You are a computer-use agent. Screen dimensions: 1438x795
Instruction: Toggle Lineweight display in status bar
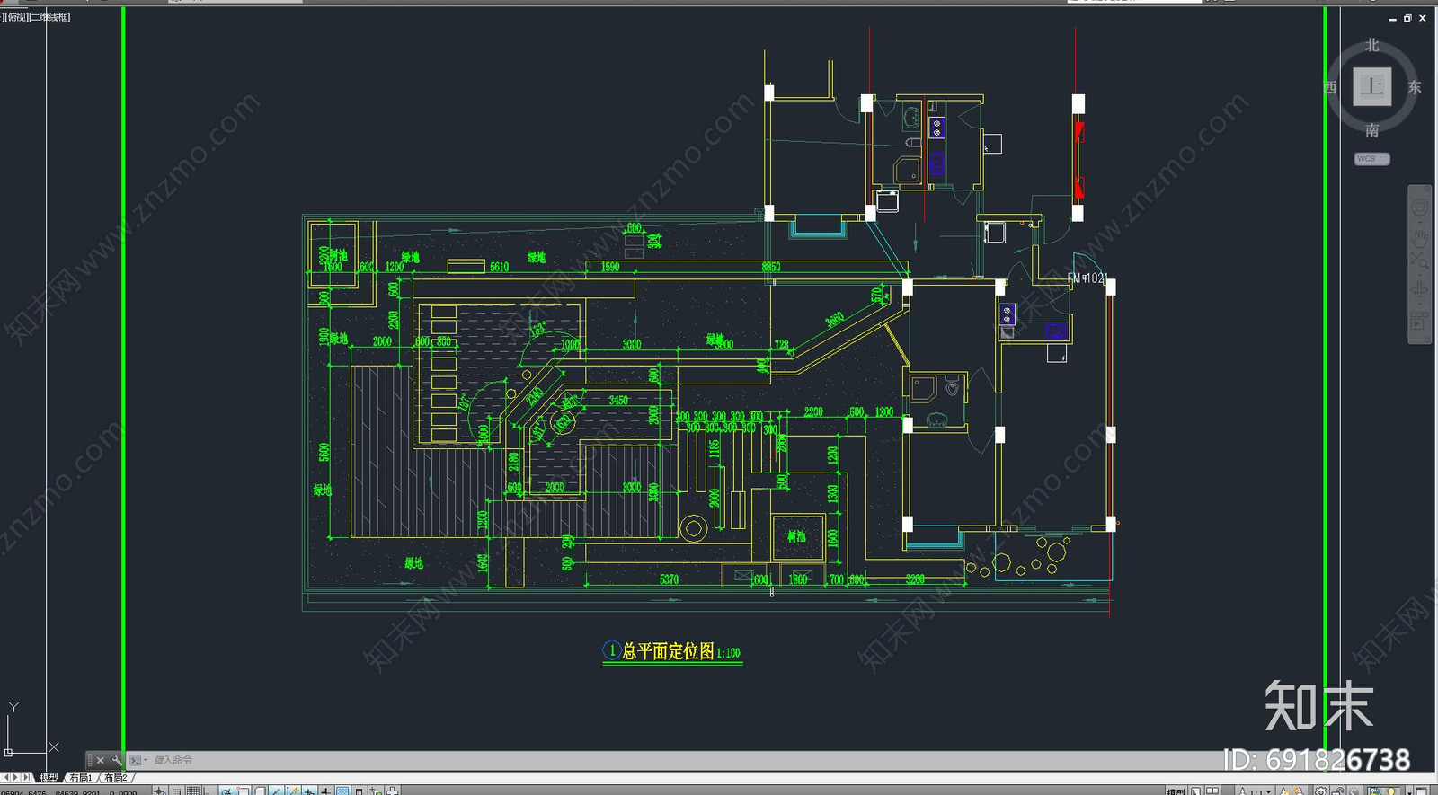point(325,791)
